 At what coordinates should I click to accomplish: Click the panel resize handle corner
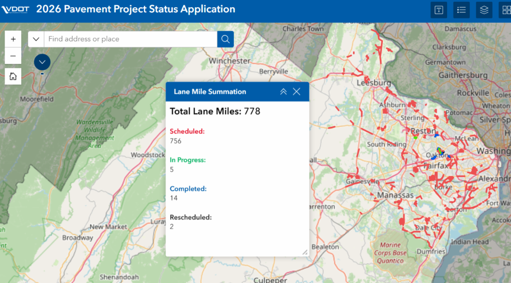304,252
